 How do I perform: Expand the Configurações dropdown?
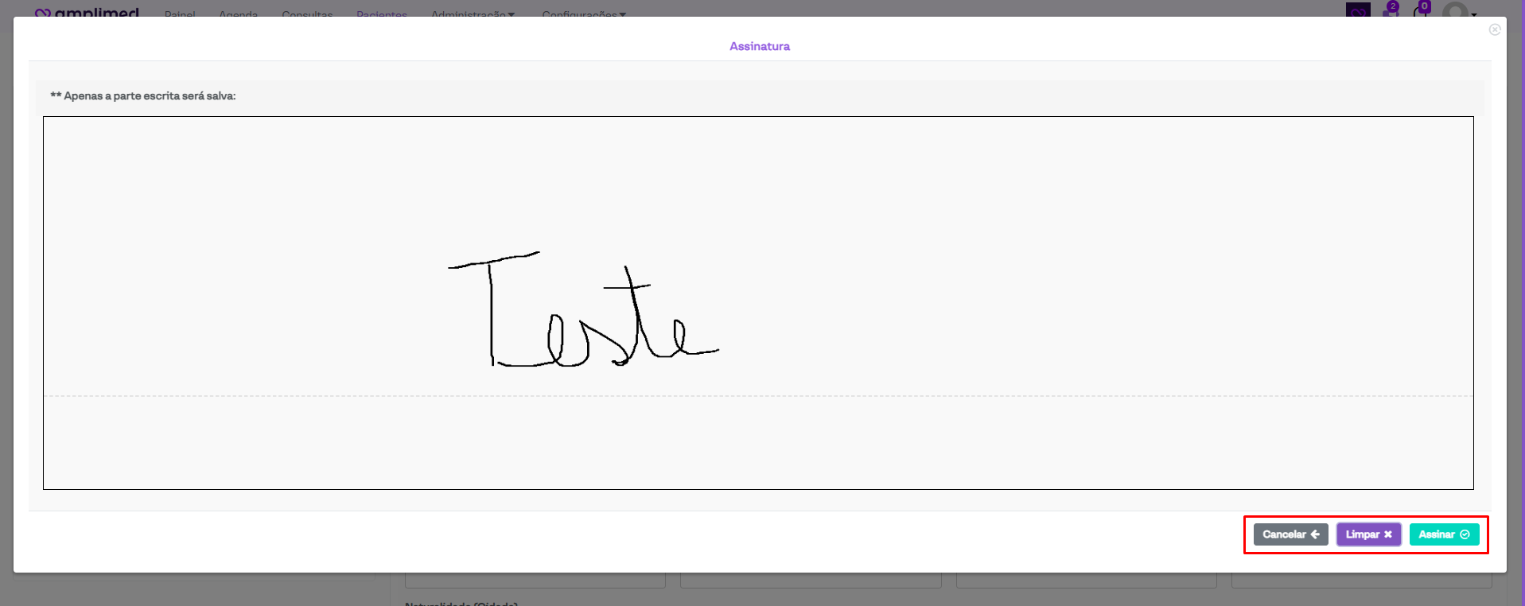click(583, 14)
